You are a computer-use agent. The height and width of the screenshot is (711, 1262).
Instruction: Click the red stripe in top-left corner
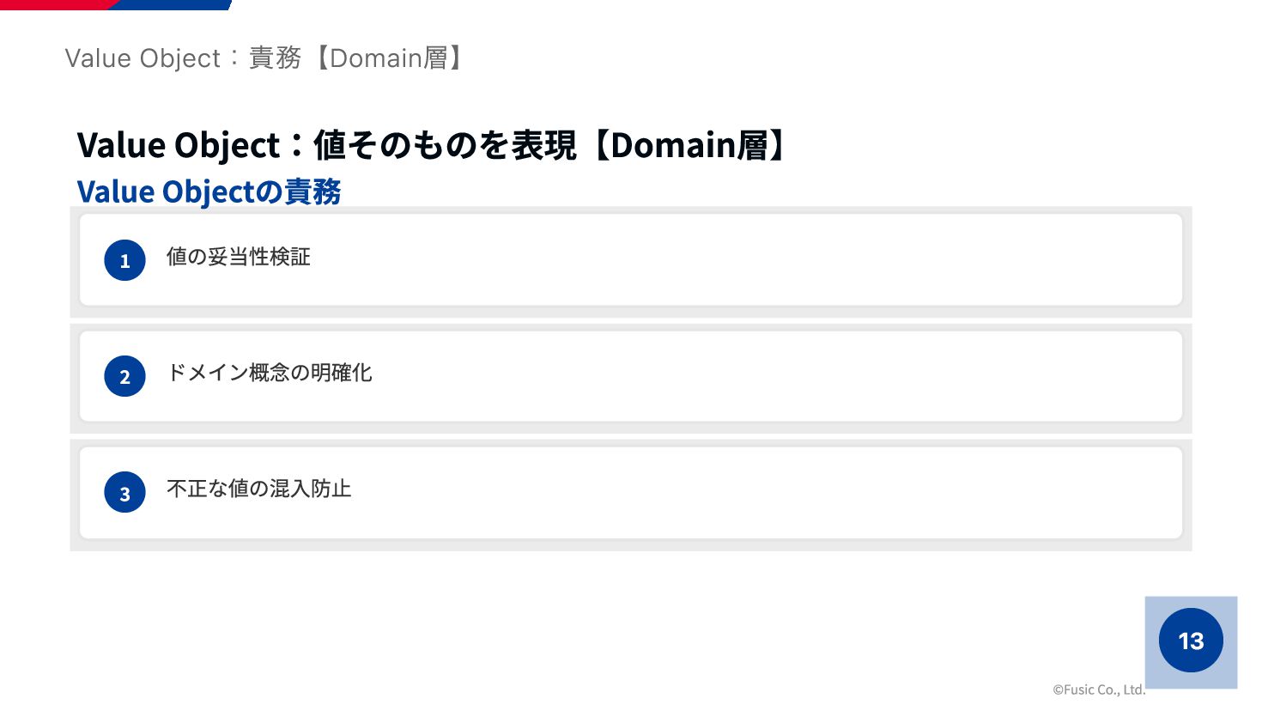pos(56,4)
